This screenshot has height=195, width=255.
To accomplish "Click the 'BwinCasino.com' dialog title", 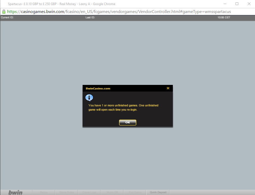I will [x=98, y=88].
